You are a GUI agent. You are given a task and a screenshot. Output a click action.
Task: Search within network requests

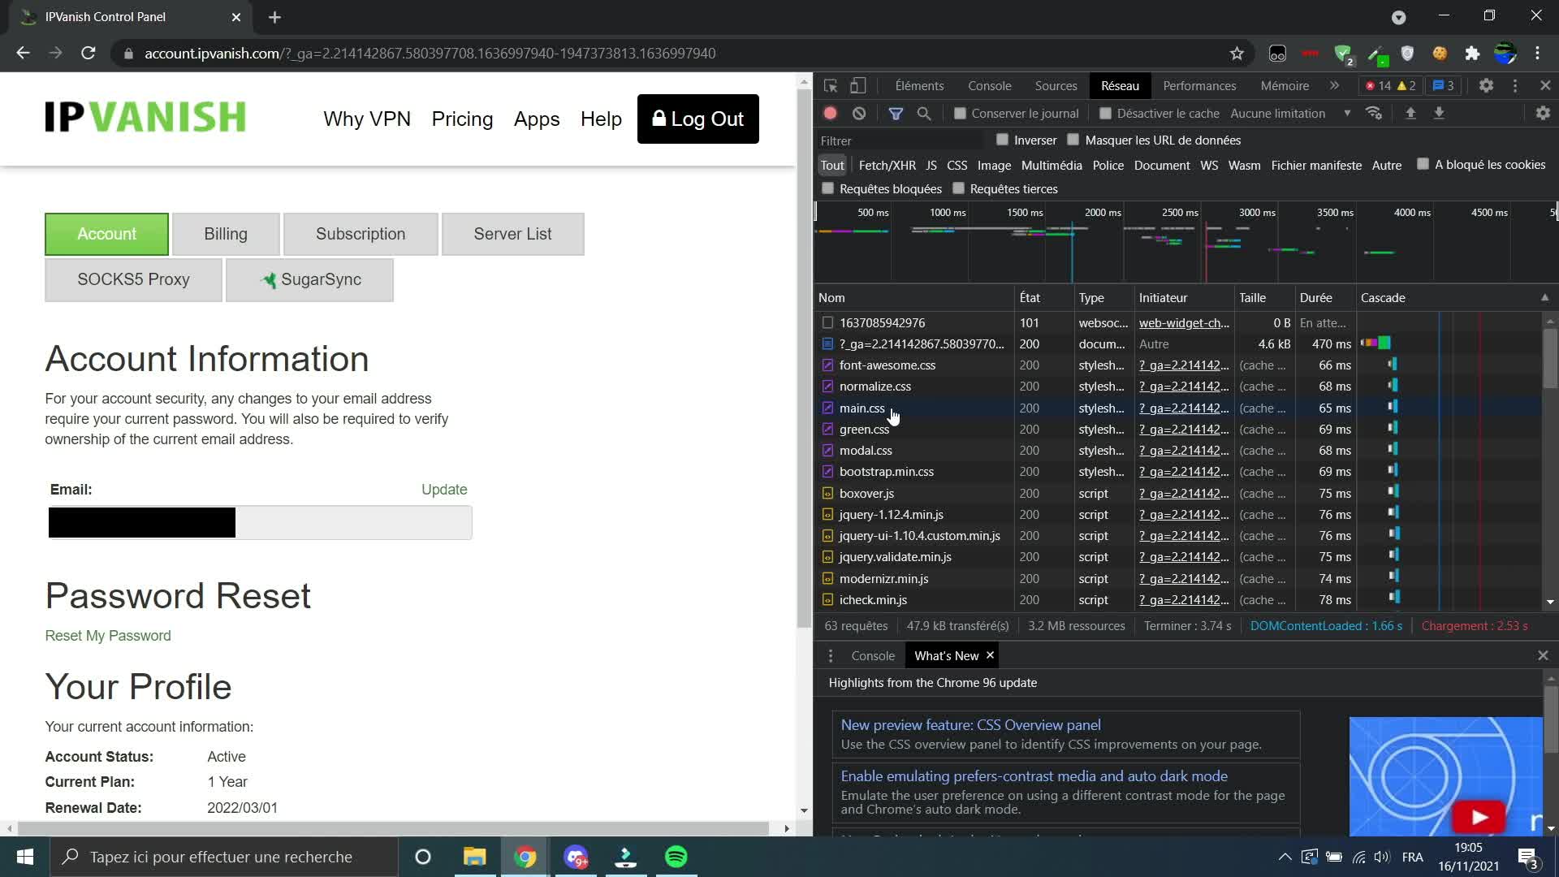[x=923, y=113]
